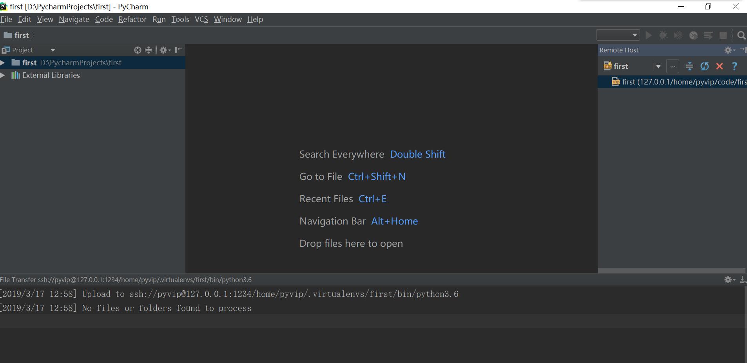Open the File Transfer panel settings gear
This screenshot has width=747, height=363.
coord(729,280)
